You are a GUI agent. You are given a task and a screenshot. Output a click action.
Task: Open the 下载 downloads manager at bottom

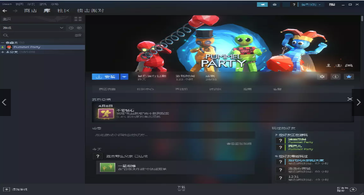click(181, 188)
